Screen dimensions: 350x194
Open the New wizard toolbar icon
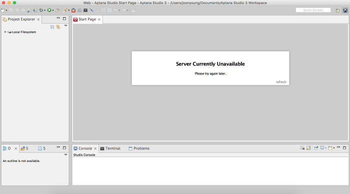point(2,10)
